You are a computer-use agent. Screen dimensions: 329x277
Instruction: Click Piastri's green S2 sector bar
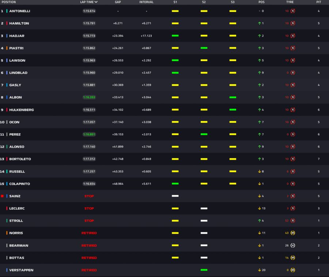[x=204, y=48]
